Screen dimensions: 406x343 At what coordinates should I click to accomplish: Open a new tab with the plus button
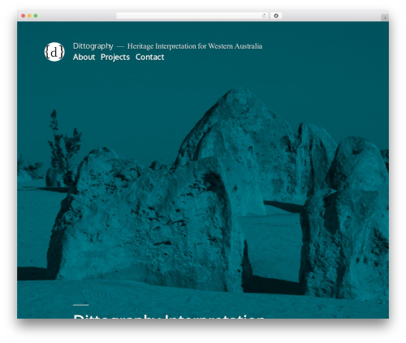point(385,18)
